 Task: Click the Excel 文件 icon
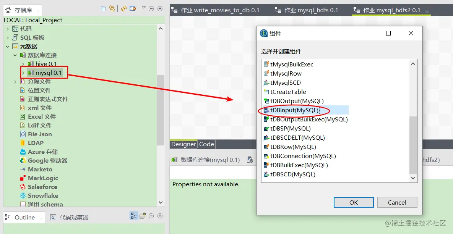point(23,116)
